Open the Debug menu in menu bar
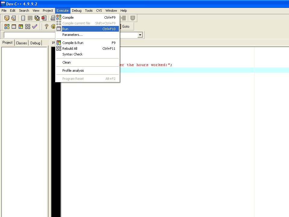Screen dimensions: 289x217 pyautogui.click(x=77, y=11)
